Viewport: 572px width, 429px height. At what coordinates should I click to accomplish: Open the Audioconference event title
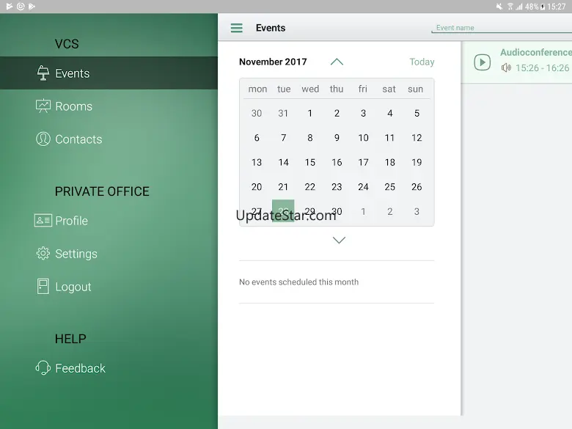(x=536, y=53)
